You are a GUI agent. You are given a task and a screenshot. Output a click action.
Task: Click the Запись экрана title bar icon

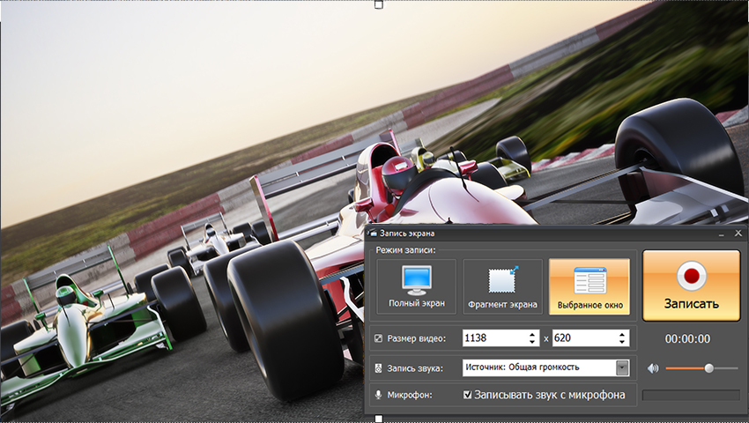click(x=372, y=234)
